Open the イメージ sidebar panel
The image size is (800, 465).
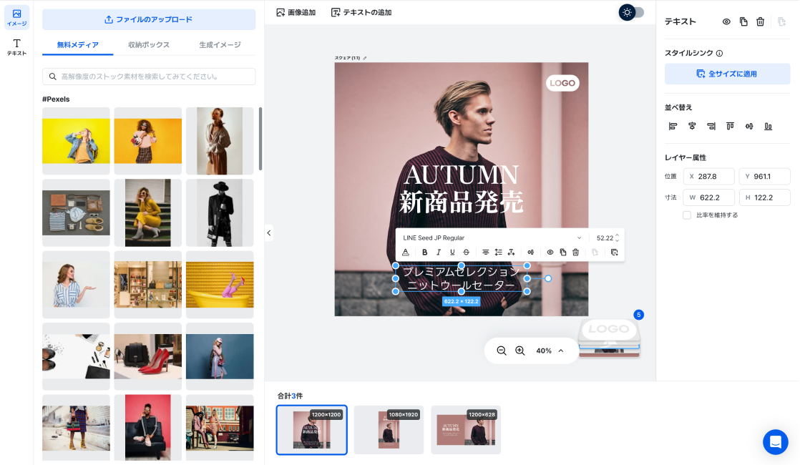click(x=17, y=18)
